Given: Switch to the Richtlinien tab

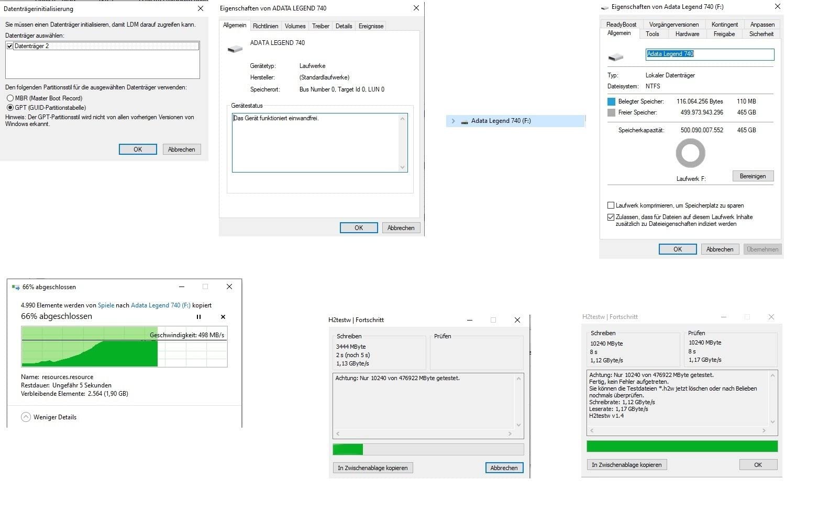Looking at the screenshot, I should [266, 26].
